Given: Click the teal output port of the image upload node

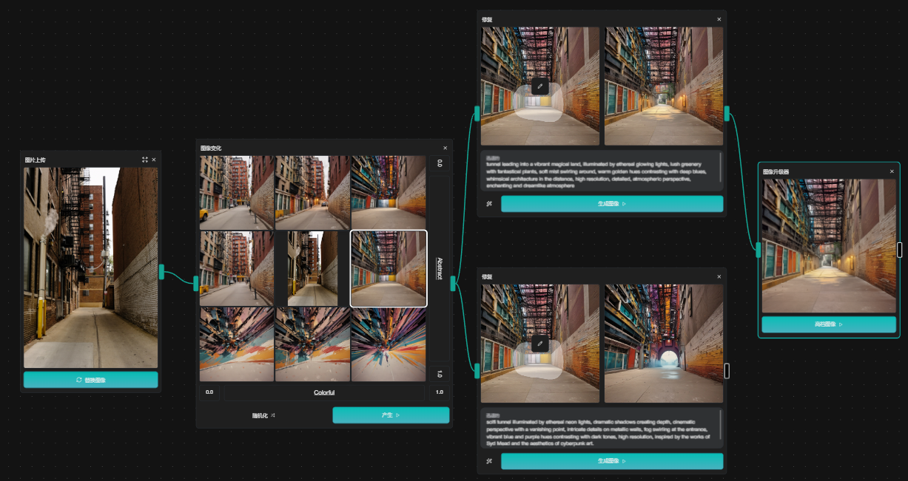Looking at the screenshot, I should click(161, 272).
